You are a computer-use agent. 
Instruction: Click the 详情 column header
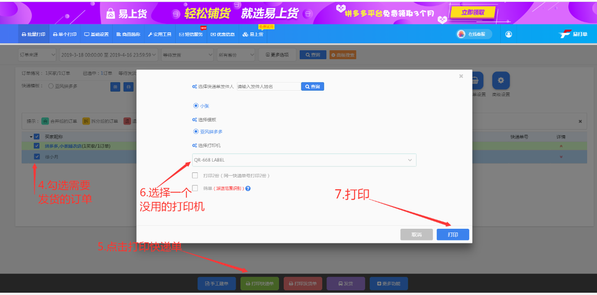pos(561,137)
